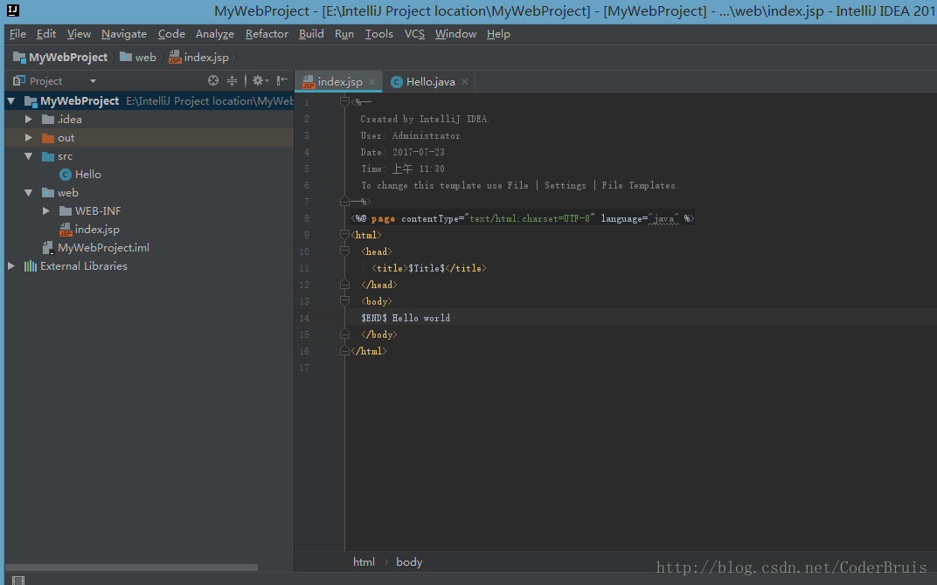
Task: Open the Run menu
Action: 344,34
